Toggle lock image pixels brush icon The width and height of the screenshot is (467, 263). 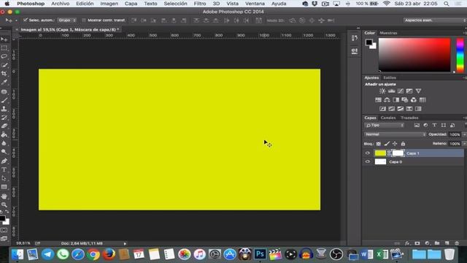pos(387,144)
